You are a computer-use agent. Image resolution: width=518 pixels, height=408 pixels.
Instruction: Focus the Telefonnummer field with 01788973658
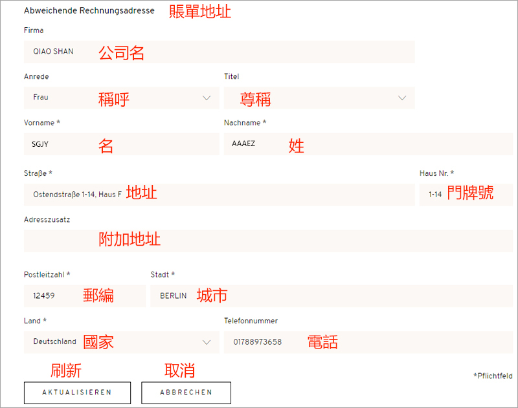coord(368,342)
